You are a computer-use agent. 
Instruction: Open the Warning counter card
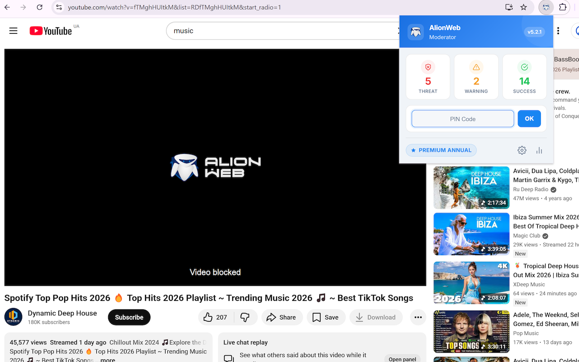point(476,77)
